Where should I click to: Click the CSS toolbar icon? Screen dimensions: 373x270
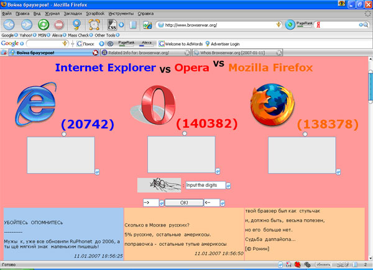coord(113,25)
